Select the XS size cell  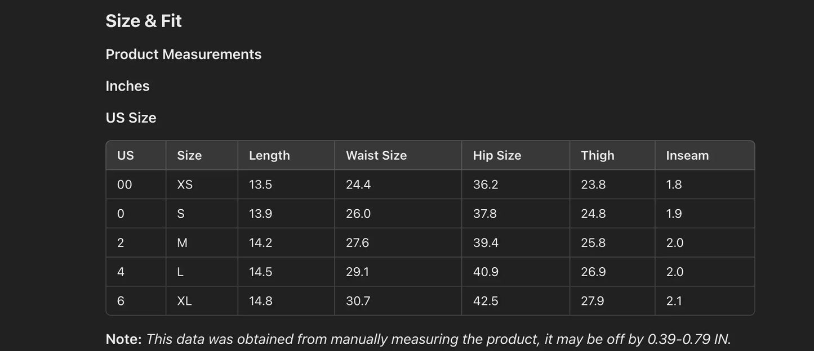pyautogui.click(x=185, y=184)
